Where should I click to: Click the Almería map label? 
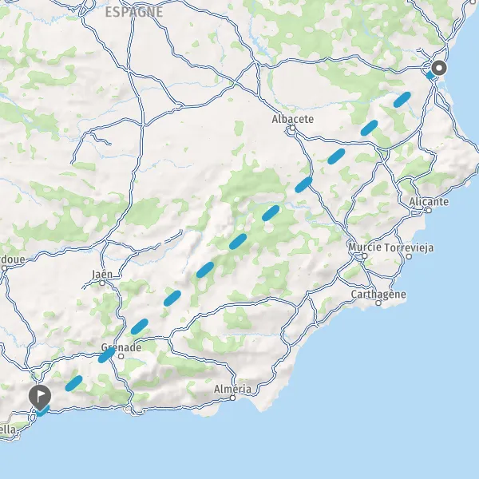(x=232, y=389)
